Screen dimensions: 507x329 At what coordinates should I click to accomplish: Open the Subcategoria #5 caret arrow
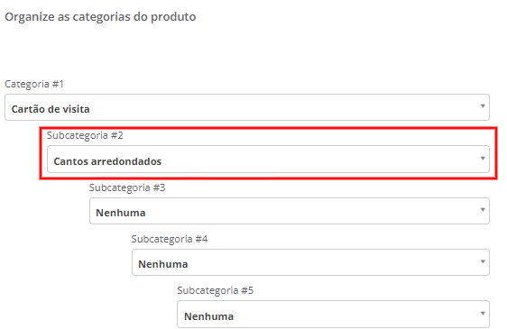pos(483,313)
